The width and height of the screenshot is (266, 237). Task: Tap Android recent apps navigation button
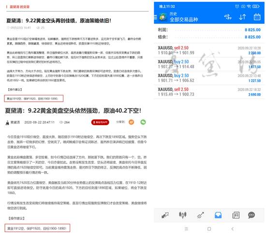[x=186, y=229]
